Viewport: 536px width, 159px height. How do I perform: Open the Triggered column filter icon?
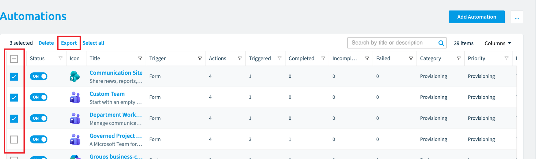pos(280,58)
